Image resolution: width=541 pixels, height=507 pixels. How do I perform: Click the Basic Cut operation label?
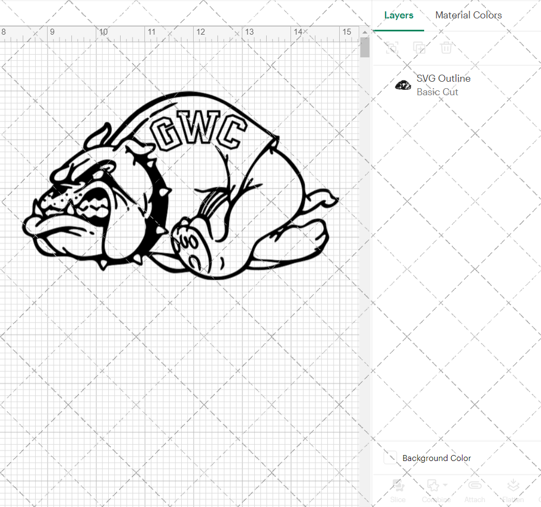pyautogui.click(x=437, y=92)
